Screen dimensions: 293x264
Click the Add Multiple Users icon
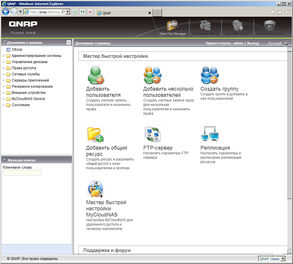pos(153,75)
